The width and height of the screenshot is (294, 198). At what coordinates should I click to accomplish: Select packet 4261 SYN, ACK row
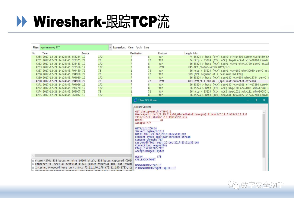point(150,60)
